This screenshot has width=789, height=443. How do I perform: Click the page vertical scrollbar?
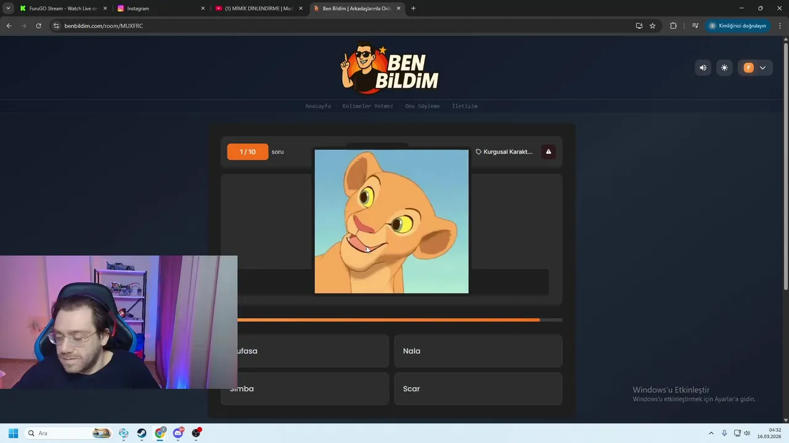point(785,166)
